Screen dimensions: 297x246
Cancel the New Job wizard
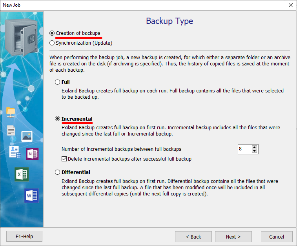[x=277, y=237]
